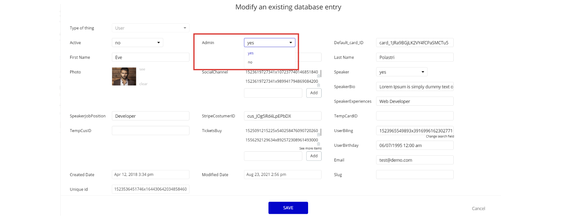Remove first TicketsBuy item using trash icon
Screen dimensions: 561x220
(319, 135)
